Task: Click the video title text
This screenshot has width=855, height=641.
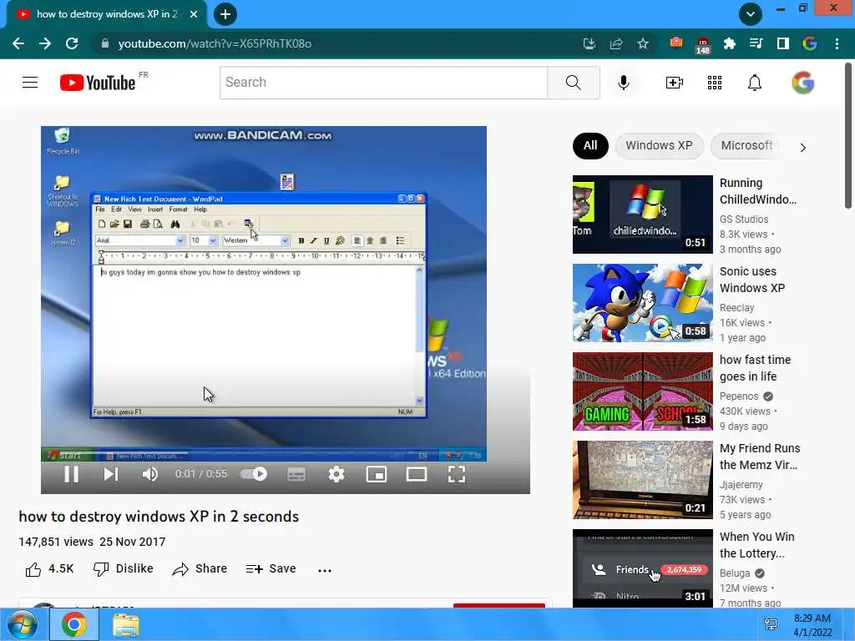Action: pos(159,516)
